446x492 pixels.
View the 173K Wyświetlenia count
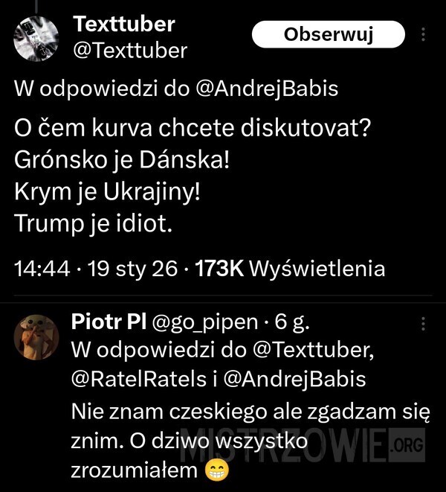click(290, 269)
